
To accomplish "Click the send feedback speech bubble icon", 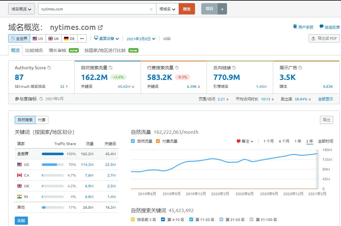I will click(321, 26).
